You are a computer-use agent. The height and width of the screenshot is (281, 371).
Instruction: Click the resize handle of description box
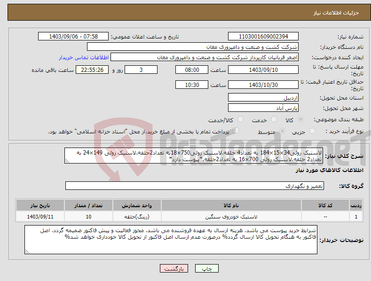(67, 161)
